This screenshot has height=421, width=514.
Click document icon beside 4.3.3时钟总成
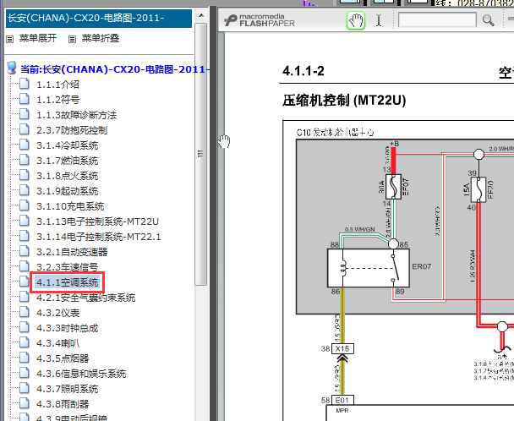25,327
